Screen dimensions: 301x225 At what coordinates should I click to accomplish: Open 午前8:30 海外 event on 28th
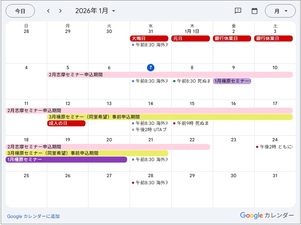(x=150, y=183)
